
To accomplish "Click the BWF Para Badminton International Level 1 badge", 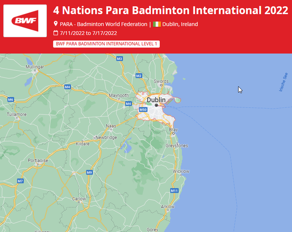I will 106,44.
